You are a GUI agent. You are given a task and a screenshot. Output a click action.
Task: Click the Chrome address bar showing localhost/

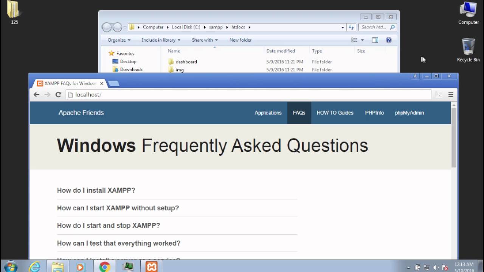(249, 95)
